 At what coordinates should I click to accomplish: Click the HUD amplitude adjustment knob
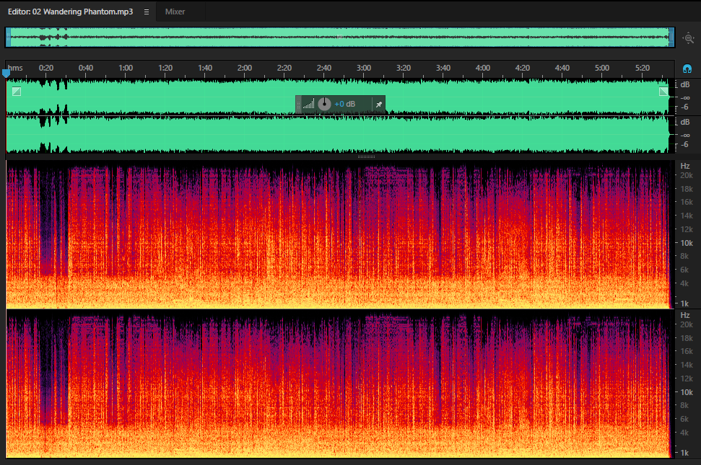click(324, 104)
